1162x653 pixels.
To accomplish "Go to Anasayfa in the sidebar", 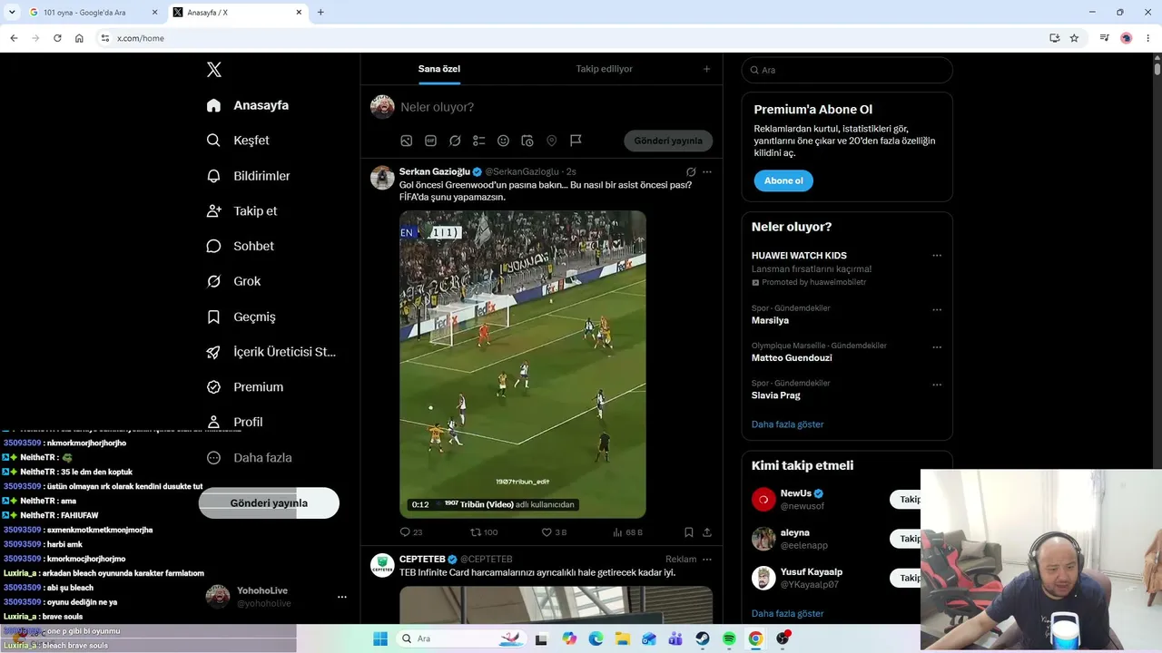I will [248, 105].
